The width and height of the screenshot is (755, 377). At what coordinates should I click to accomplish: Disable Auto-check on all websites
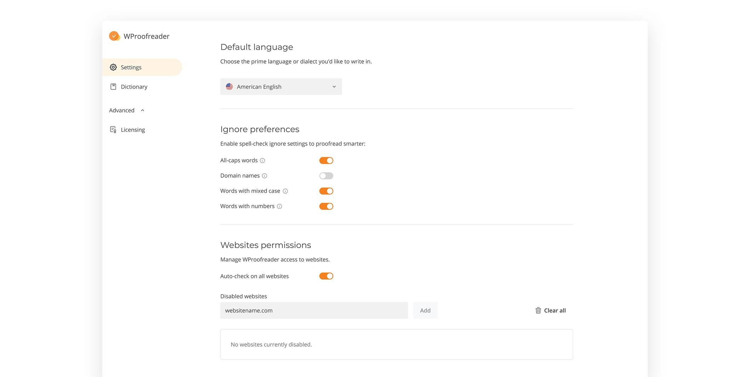coord(326,276)
